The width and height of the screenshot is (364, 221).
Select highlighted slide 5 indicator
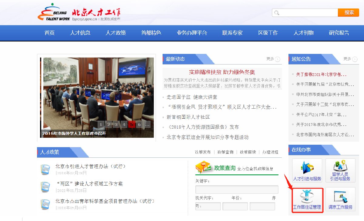(132, 124)
